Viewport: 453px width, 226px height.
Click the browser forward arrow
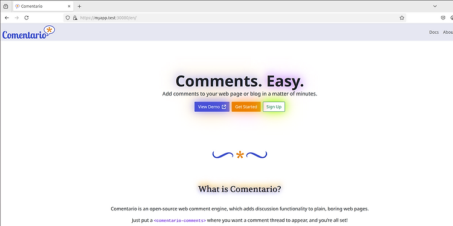click(x=17, y=18)
